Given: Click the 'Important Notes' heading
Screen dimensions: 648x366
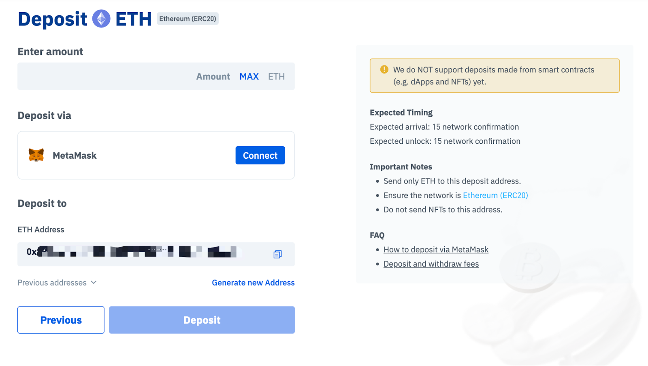Looking at the screenshot, I should [x=401, y=167].
